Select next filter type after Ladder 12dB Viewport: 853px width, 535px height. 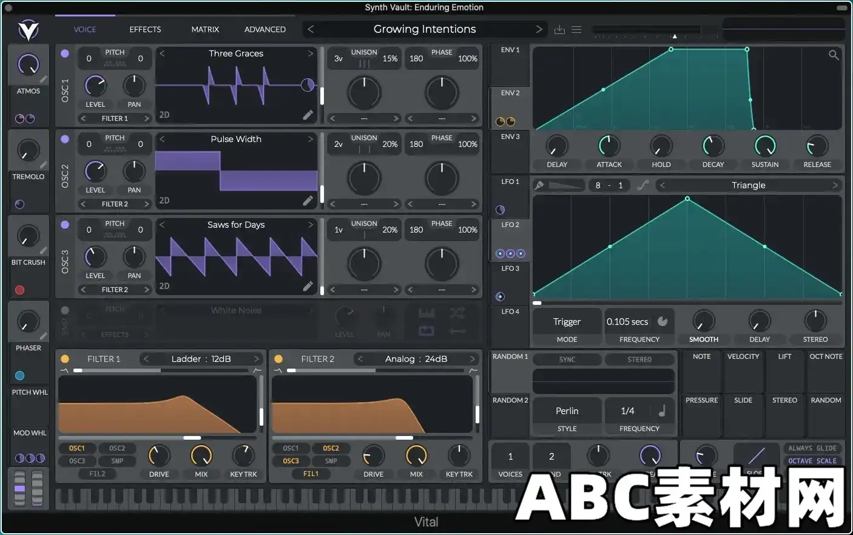point(257,359)
